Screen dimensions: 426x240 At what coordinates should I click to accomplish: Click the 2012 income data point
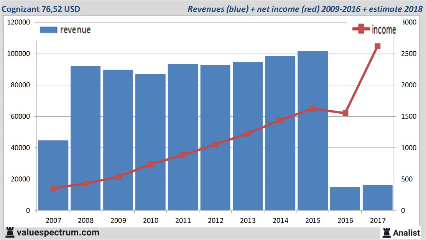[x=216, y=145]
